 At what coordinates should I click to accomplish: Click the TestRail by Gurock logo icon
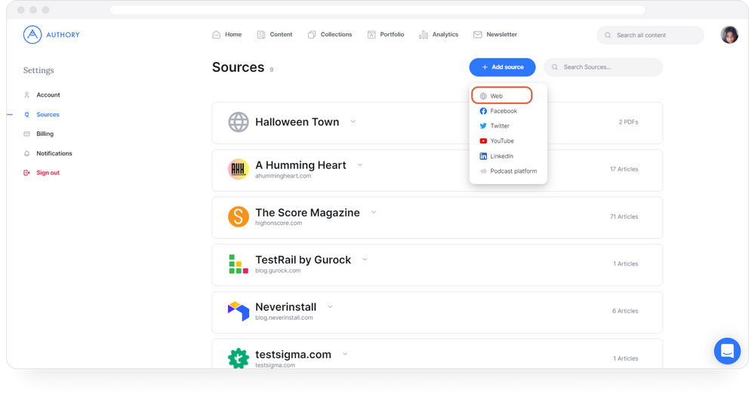tap(239, 263)
